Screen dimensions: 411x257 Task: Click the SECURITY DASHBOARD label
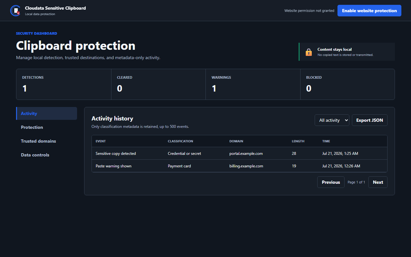[37, 33]
